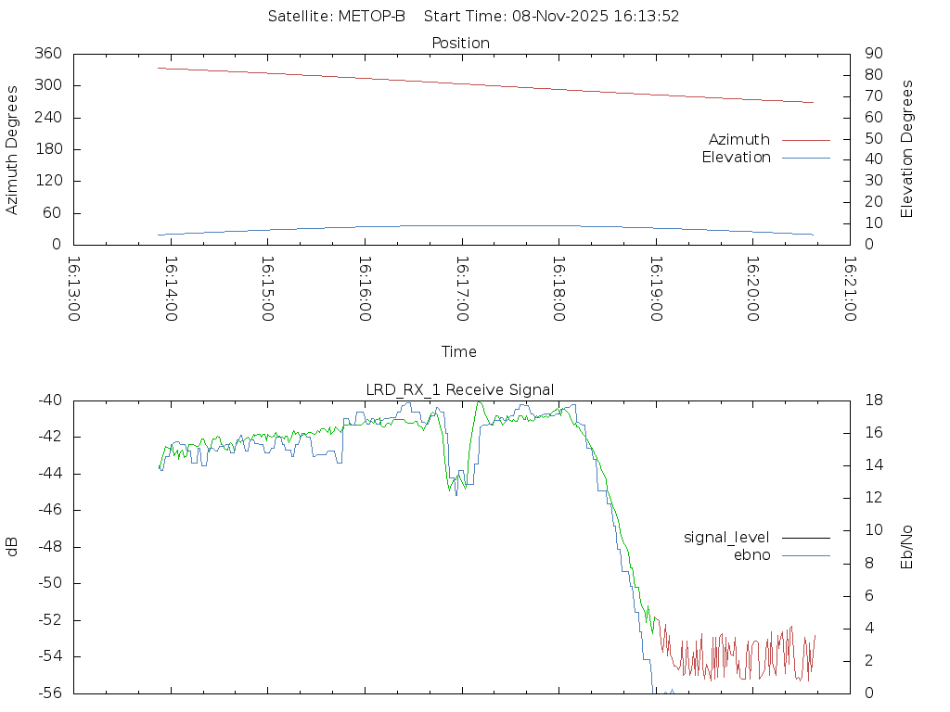This screenshot has height=712, width=950.
Task: Click the Satellite: METOP-B header text
Action: tap(337, 16)
